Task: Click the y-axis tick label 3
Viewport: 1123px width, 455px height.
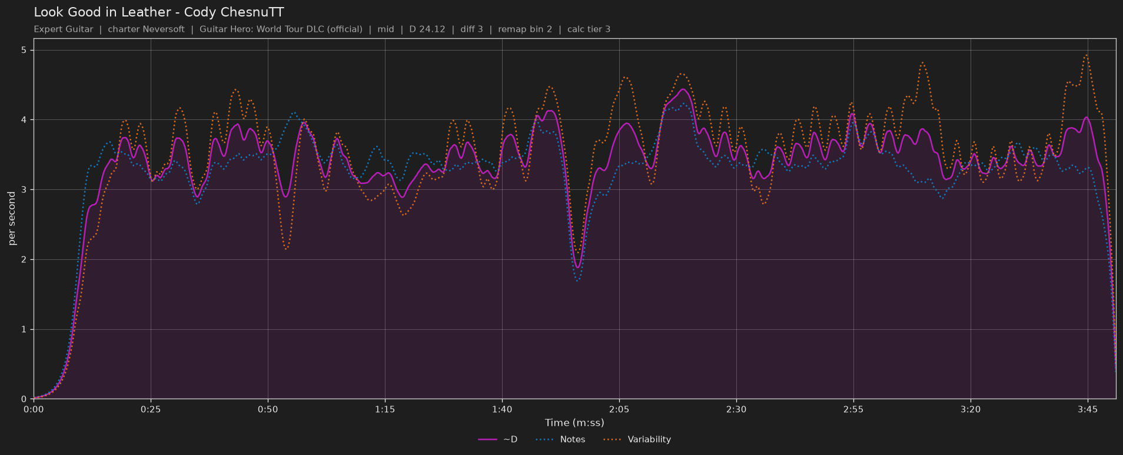Action: [24, 190]
